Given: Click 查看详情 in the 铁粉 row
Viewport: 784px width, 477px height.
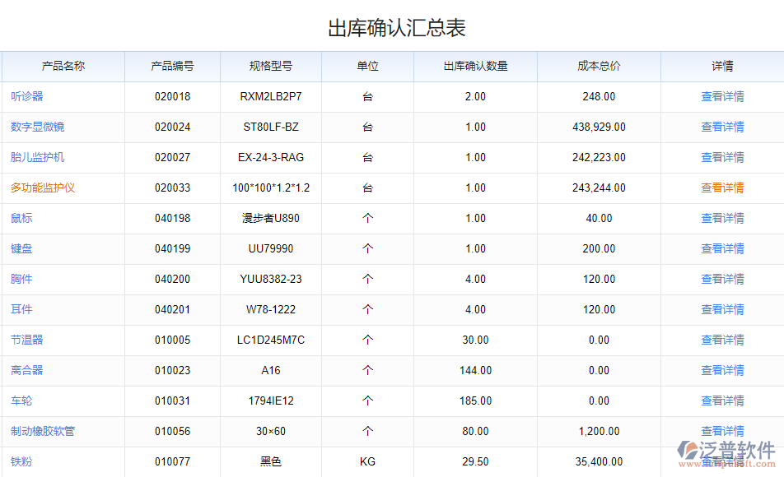Looking at the screenshot, I should click(722, 461).
